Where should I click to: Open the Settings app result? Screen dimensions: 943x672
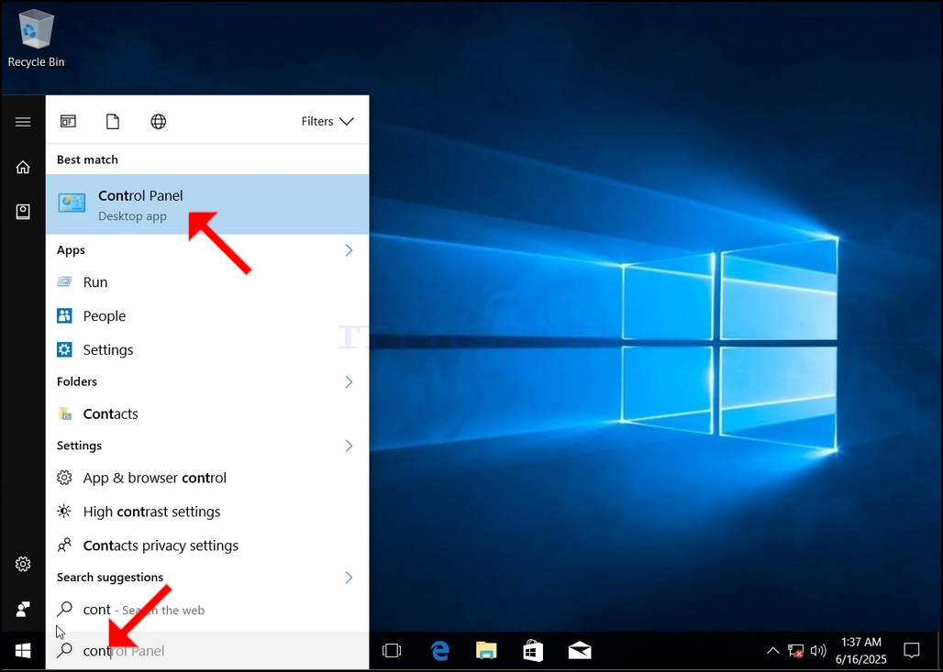pyautogui.click(x=207, y=349)
